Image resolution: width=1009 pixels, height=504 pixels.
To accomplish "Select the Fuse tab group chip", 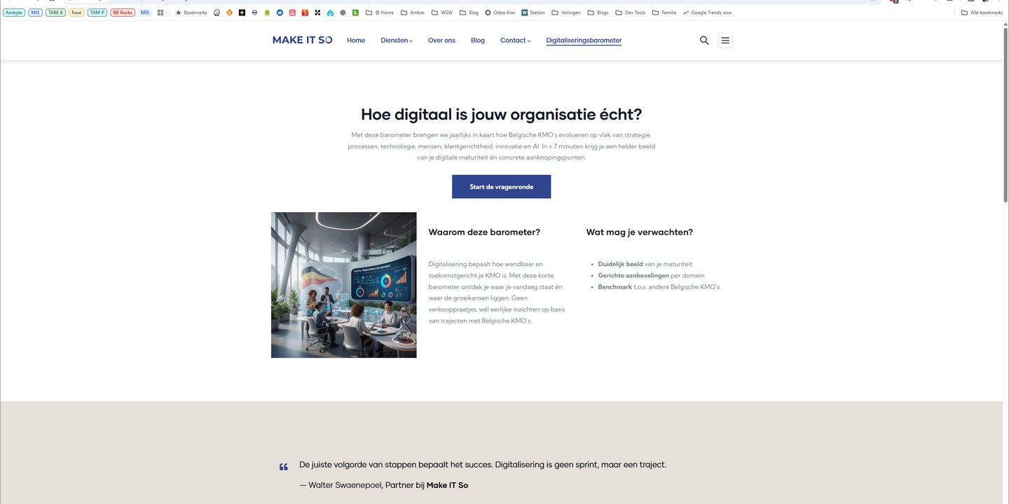I will click(76, 13).
